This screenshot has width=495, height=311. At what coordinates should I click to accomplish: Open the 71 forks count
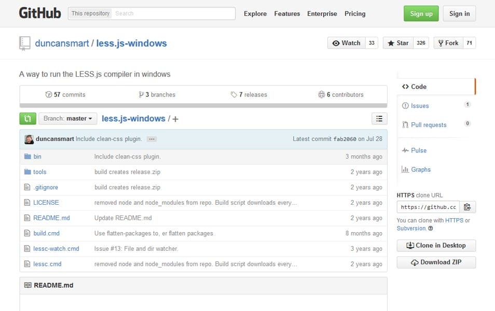(470, 43)
